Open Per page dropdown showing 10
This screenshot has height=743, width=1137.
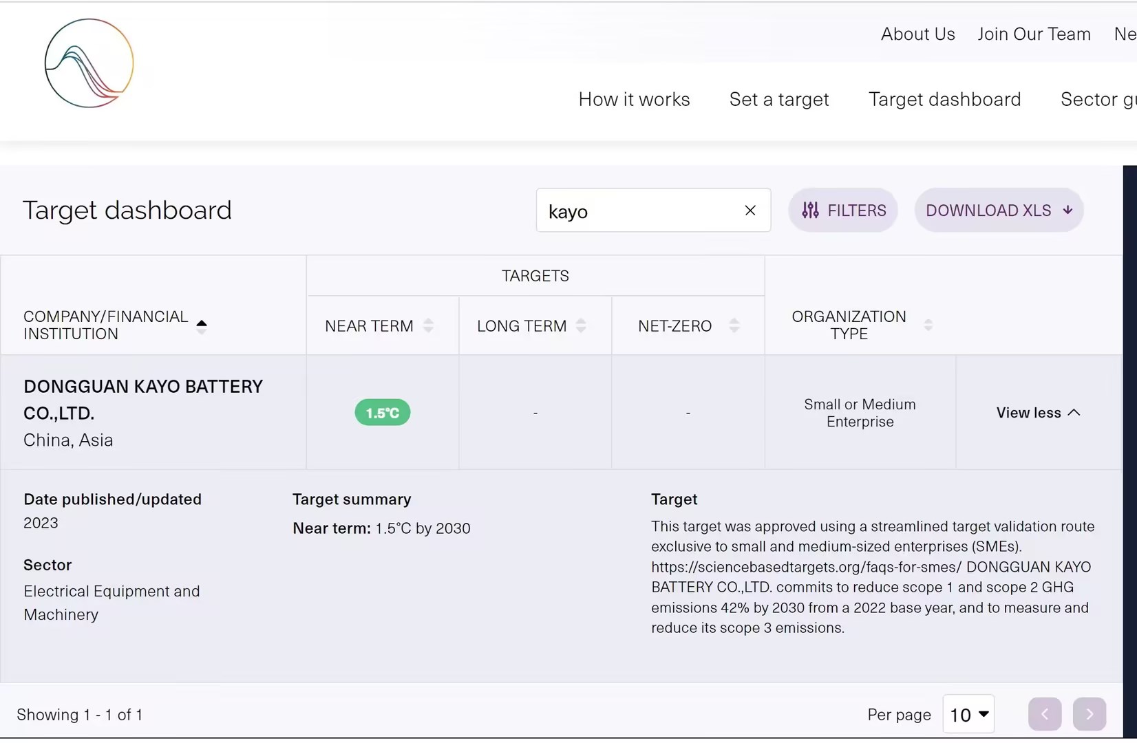coord(968,715)
